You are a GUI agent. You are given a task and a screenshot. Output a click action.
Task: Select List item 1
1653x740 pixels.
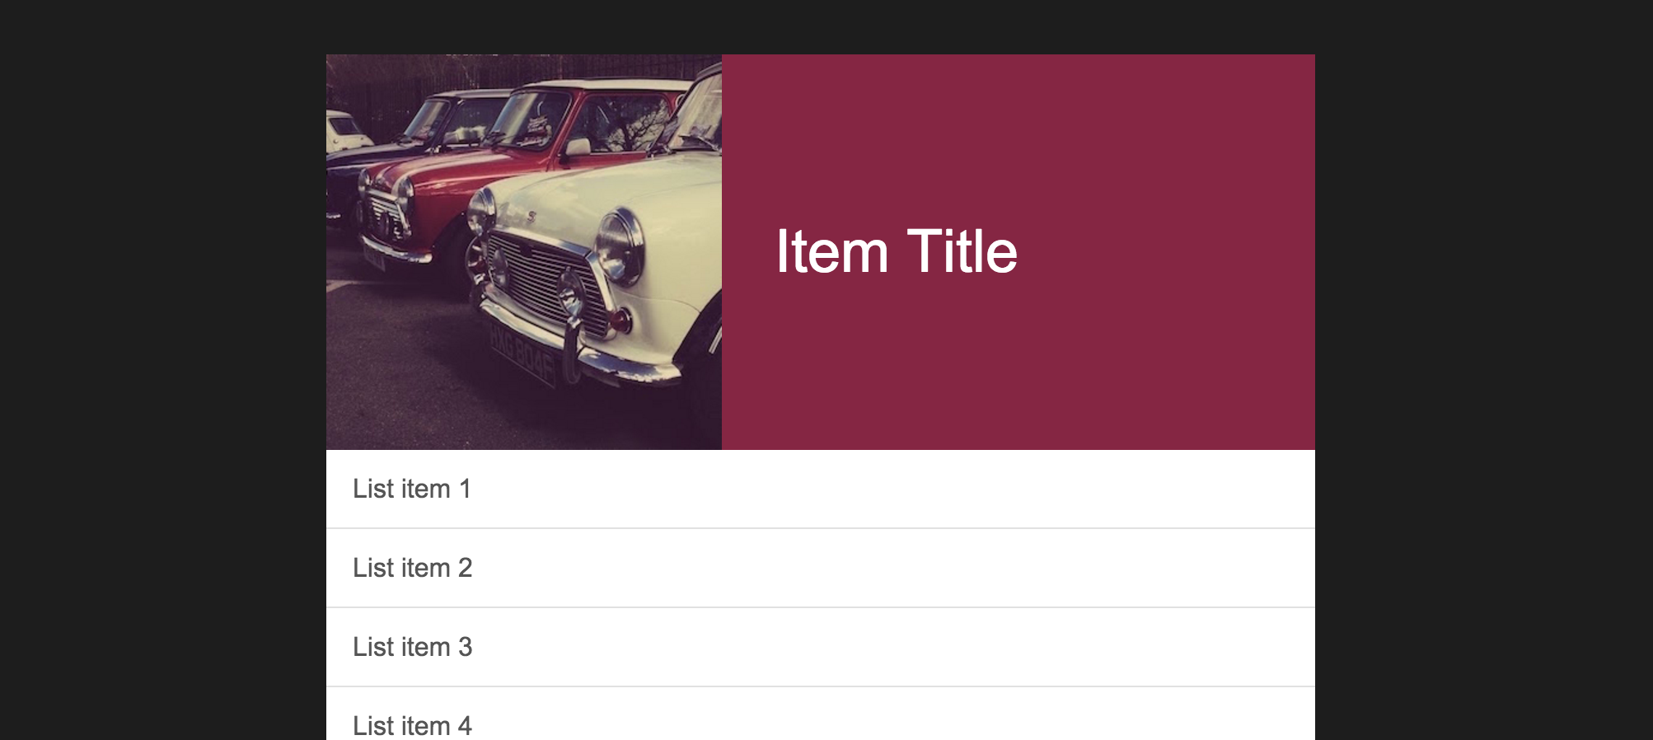[x=412, y=489]
